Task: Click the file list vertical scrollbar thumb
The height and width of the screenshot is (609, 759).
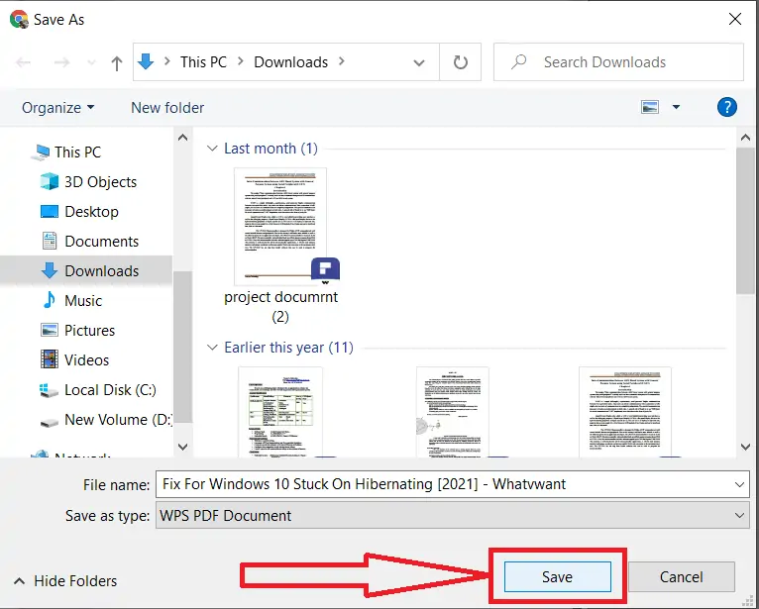Action: 745,221
